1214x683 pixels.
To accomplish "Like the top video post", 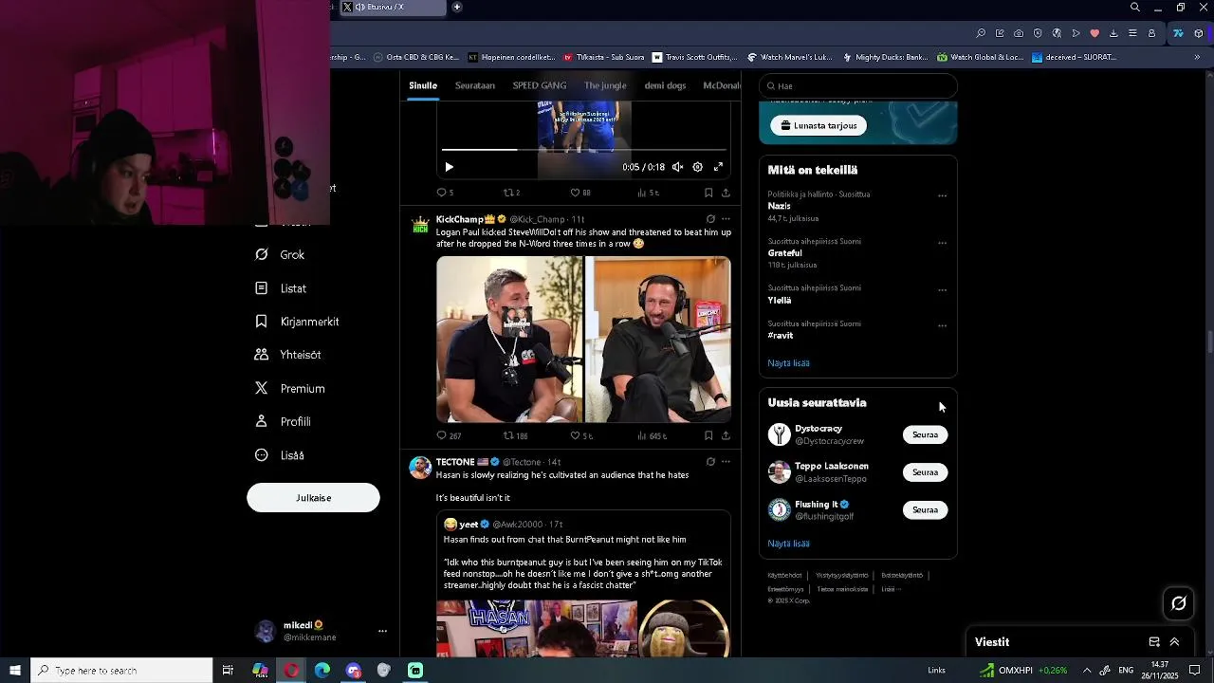I will 579,193.
